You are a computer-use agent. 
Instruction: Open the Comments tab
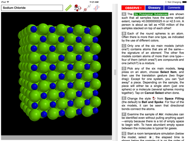click(x=174, y=8)
